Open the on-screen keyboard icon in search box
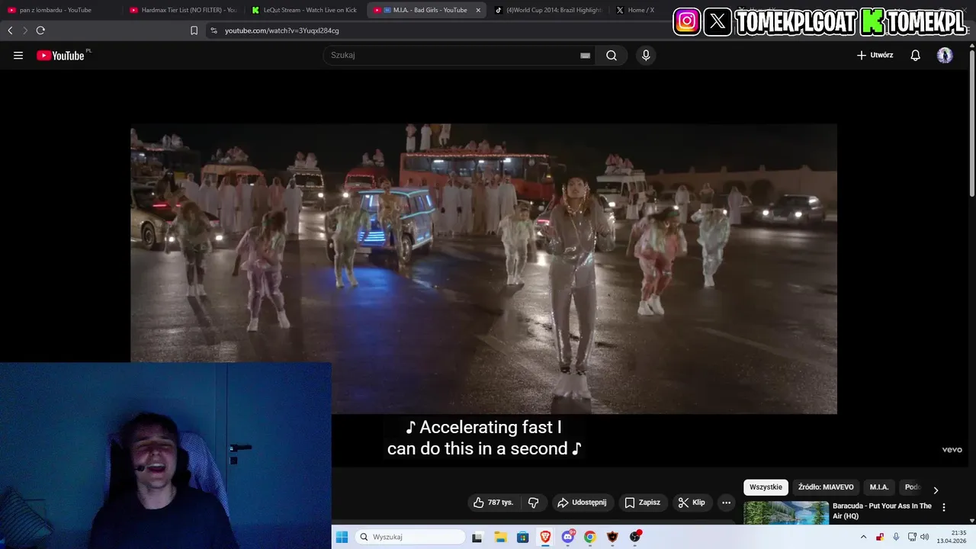 pyautogui.click(x=585, y=56)
